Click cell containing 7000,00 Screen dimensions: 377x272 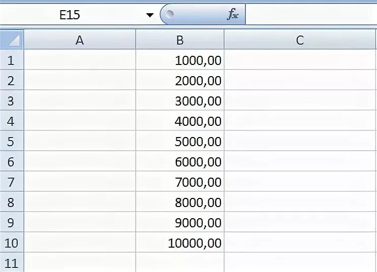tap(180, 182)
